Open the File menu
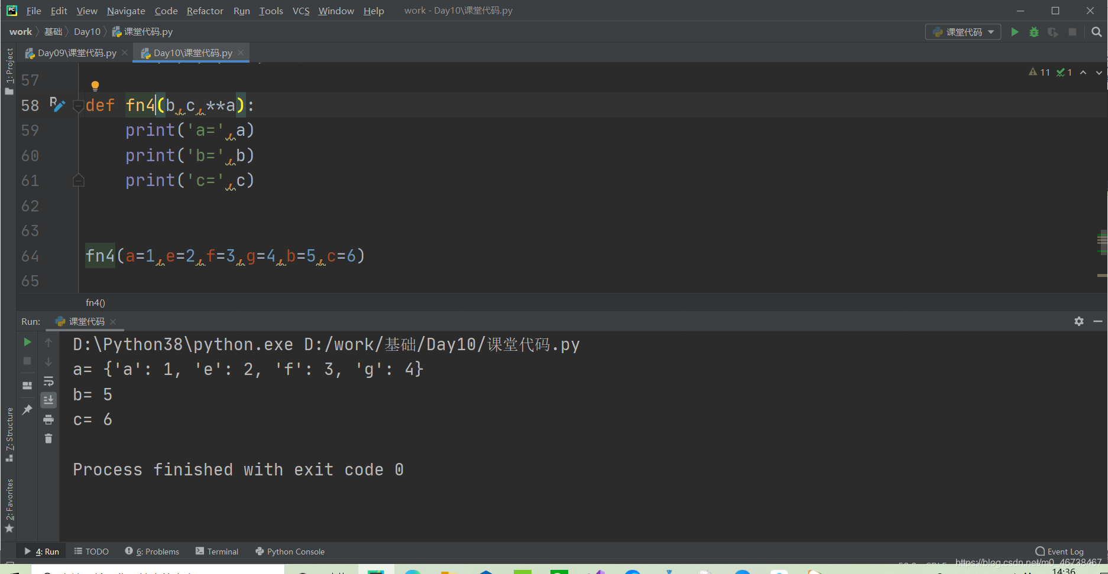The width and height of the screenshot is (1108, 574). pyautogui.click(x=34, y=11)
